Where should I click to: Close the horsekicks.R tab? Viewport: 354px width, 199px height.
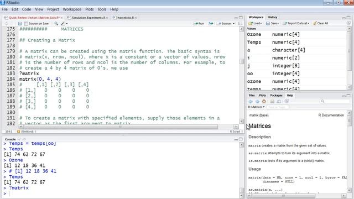click(136, 18)
